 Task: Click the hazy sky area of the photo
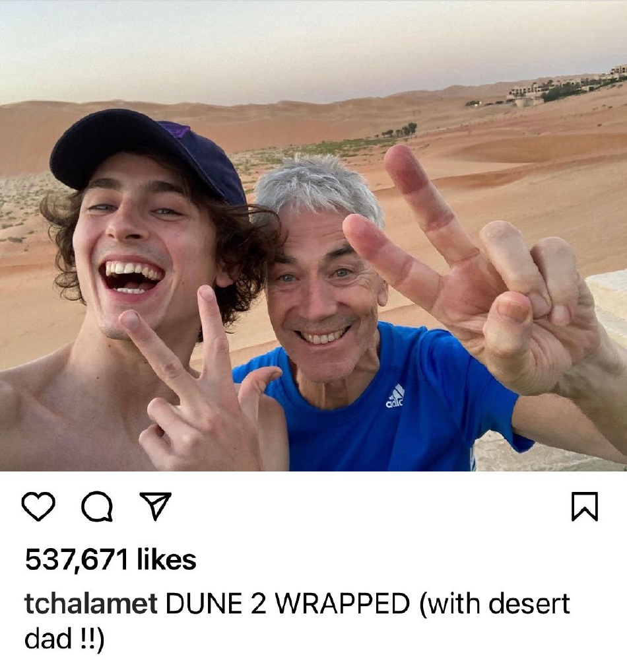[295, 46]
